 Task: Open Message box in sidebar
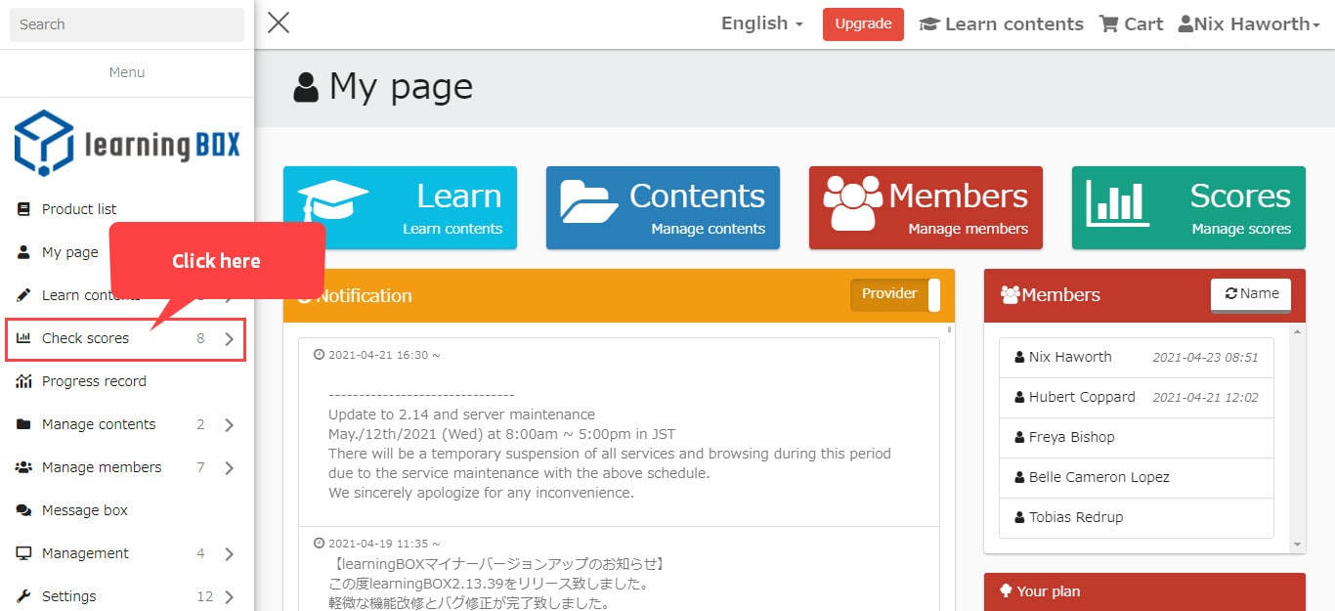click(84, 510)
